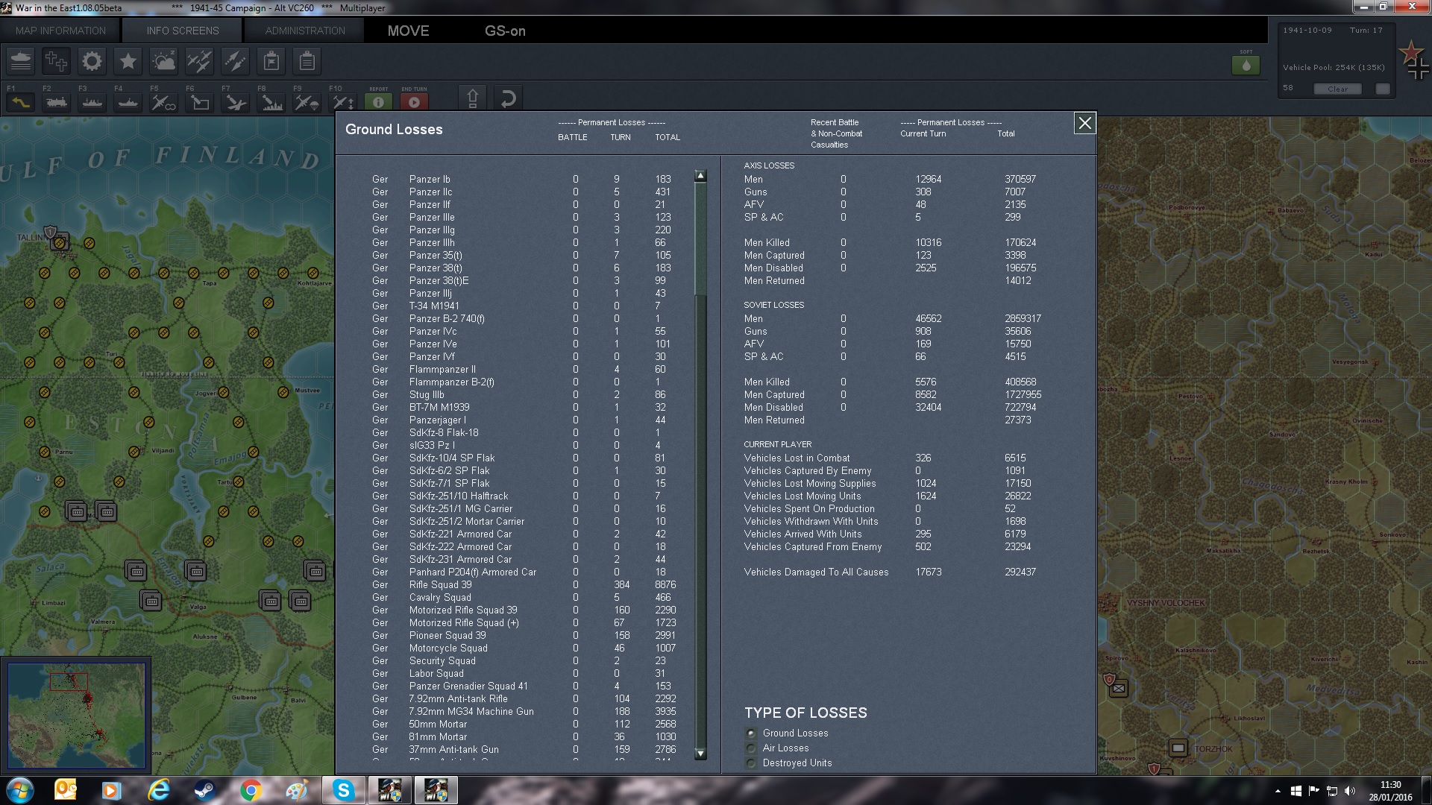
Task: Click the losses list scroll up arrow
Action: tap(700, 176)
